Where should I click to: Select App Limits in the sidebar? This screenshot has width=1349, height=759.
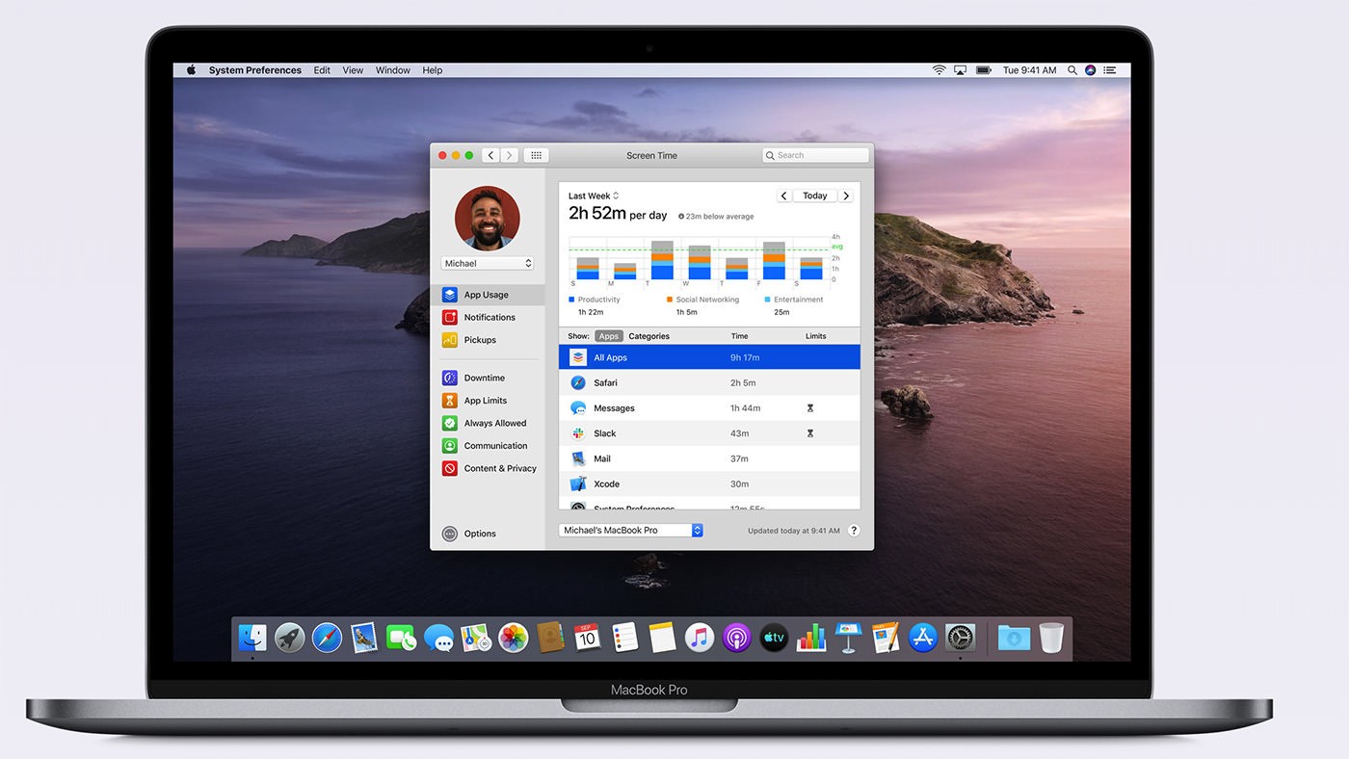(x=485, y=401)
